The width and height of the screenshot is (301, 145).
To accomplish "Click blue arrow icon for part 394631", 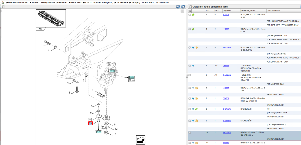I will [193, 99].
